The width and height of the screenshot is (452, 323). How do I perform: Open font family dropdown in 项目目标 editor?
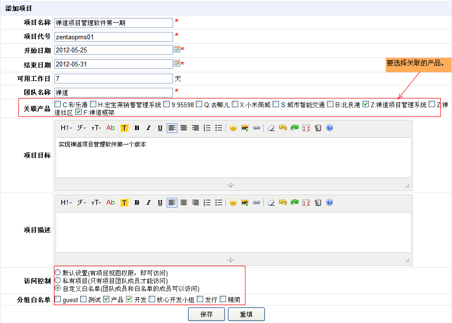pyautogui.click(x=82, y=128)
